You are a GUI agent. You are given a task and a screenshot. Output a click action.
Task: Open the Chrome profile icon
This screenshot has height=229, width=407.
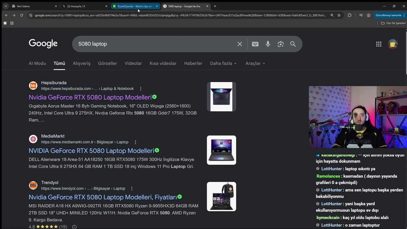[x=369, y=15]
